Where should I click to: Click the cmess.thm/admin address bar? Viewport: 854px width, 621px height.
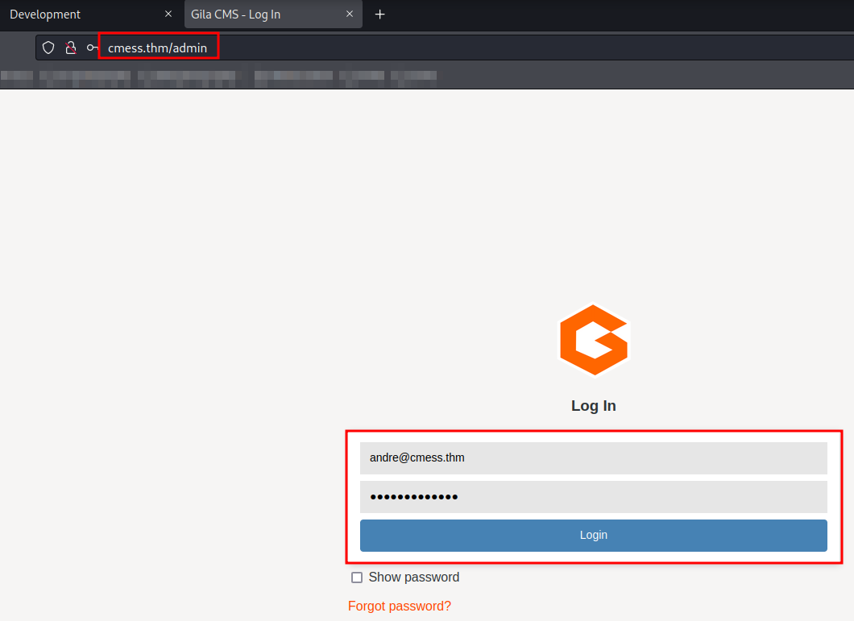[x=445, y=48]
